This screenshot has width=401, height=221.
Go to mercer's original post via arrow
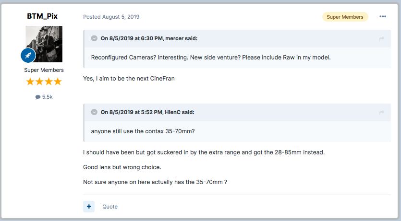[x=382, y=38]
